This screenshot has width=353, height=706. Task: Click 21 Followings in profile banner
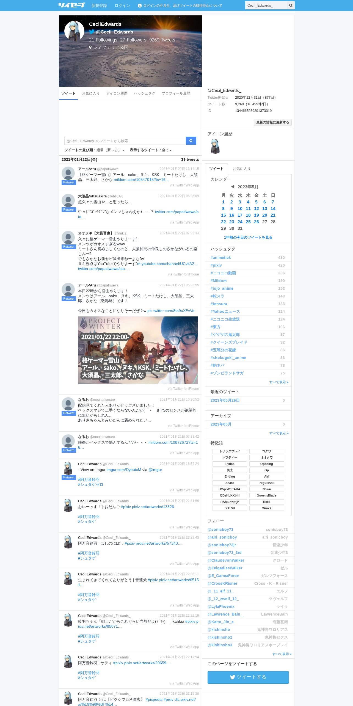(x=103, y=40)
